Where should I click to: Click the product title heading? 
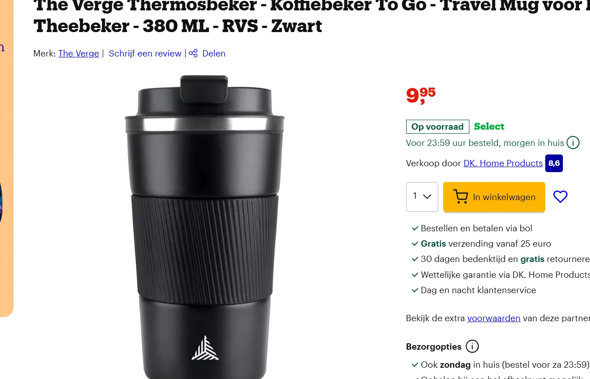[x=312, y=16]
